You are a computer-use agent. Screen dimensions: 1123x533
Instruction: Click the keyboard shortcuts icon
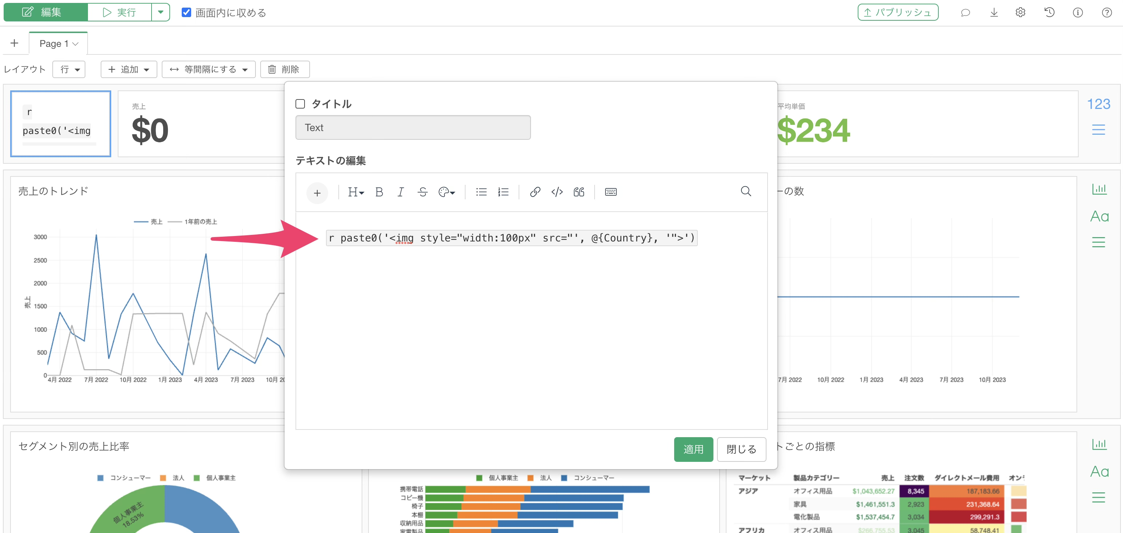[x=610, y=192]
